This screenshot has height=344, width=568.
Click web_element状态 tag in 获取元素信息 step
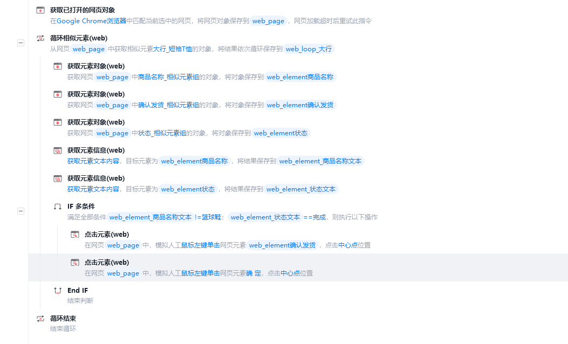click(x=188, y=189)
